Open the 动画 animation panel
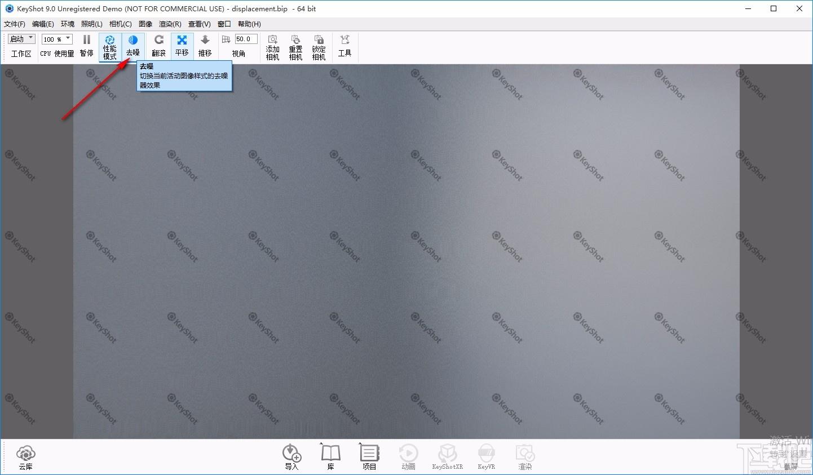 [409, 457]
